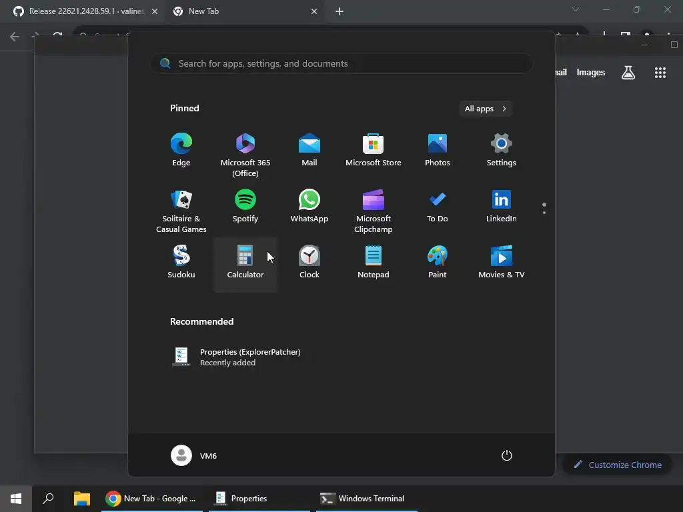Open Images link on Google page
Viewport: 683px width, 512px height.
591,72
